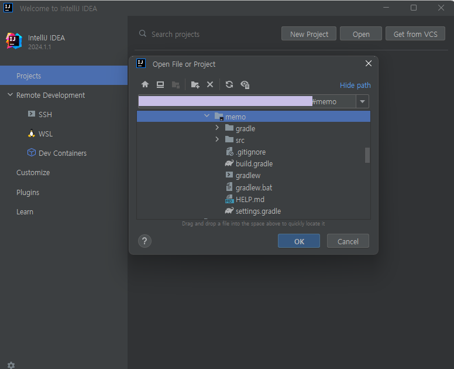
Task: Open settings gear at bottom left
Action: (11, 365)
